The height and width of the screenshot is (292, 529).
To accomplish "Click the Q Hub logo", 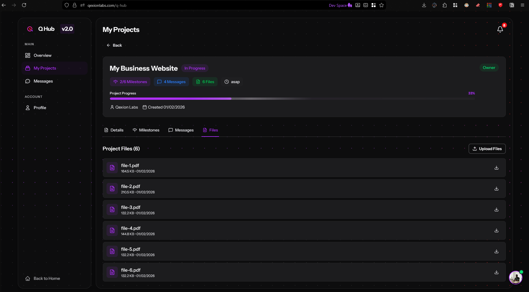I will click(x=30, y=29).
